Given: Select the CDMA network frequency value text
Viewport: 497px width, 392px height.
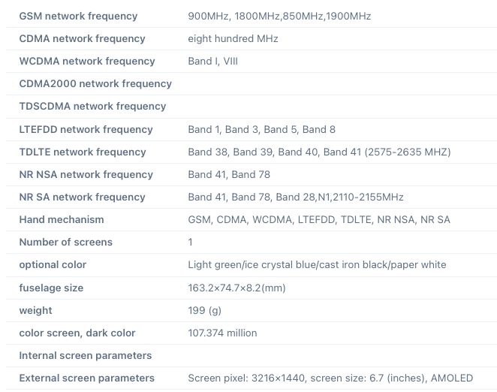Looking at the screenshot, I should 233,38.
